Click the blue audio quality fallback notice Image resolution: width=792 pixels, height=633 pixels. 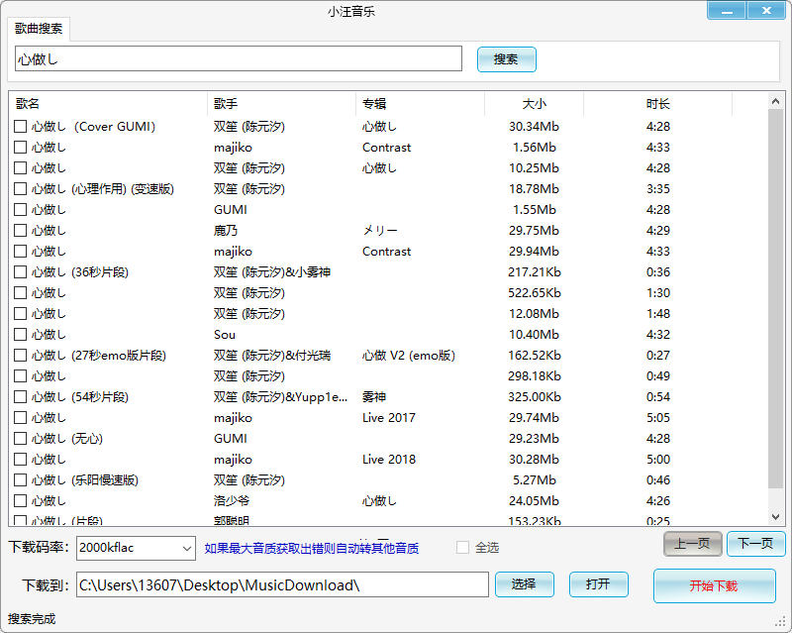(x=312, y=548)
